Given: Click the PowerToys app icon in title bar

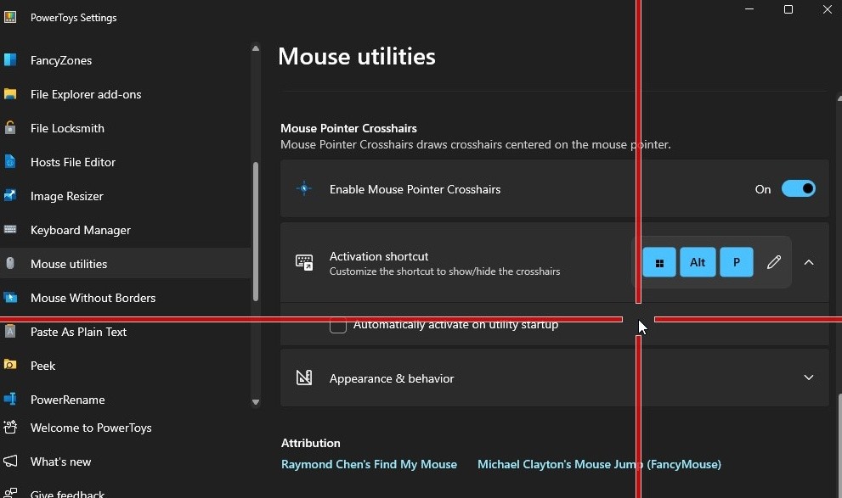Looking at the screenshot, I should click(x=10, y=17).
